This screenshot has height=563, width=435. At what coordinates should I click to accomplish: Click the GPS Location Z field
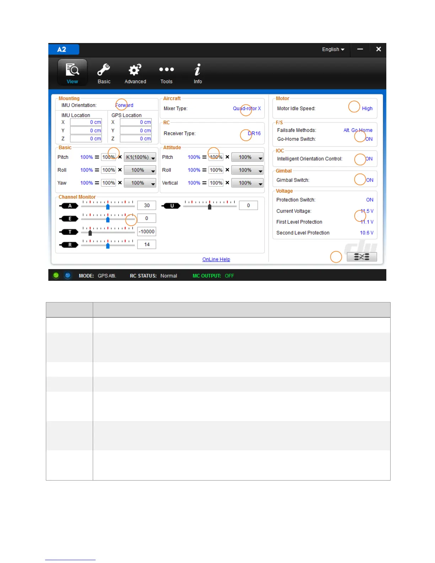click(136, 139)
